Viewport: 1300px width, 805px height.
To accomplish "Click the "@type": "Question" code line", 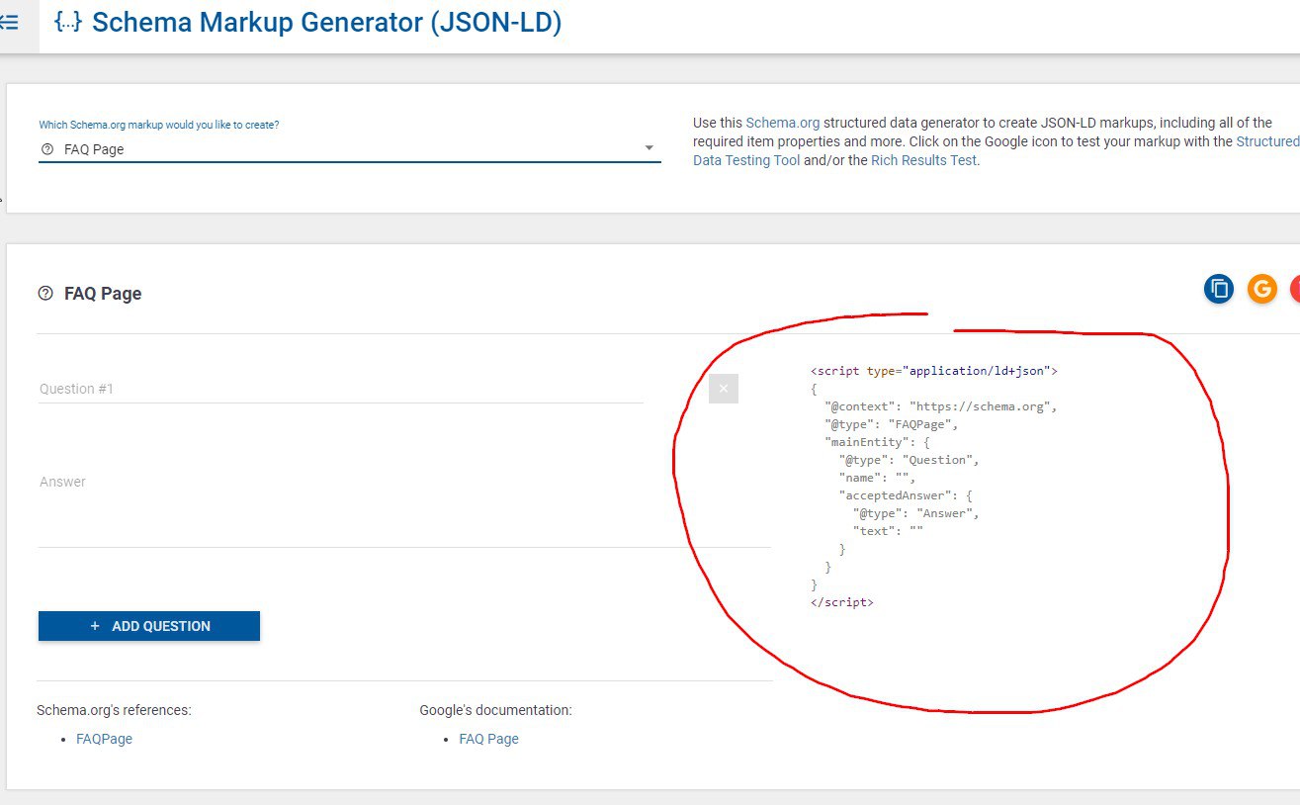I will 910,460.
